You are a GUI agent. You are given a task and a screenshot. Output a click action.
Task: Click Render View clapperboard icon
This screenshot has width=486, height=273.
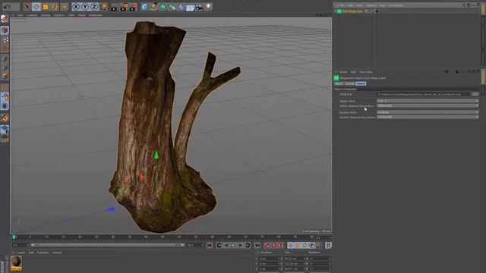[x=114, y=7]
